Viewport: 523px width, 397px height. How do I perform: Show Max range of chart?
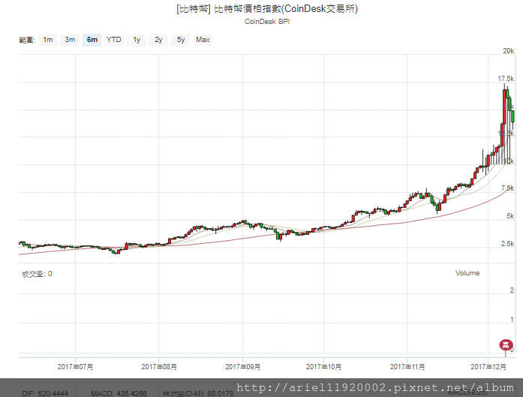coord(203,40)
